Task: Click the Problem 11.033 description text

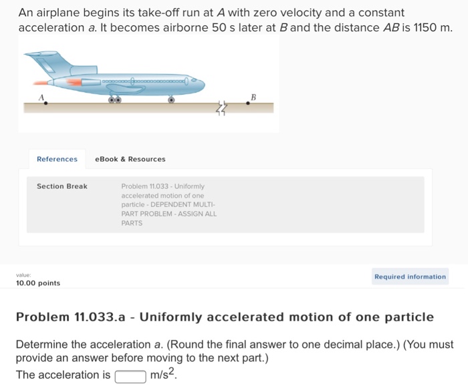Action: (168, 204)
